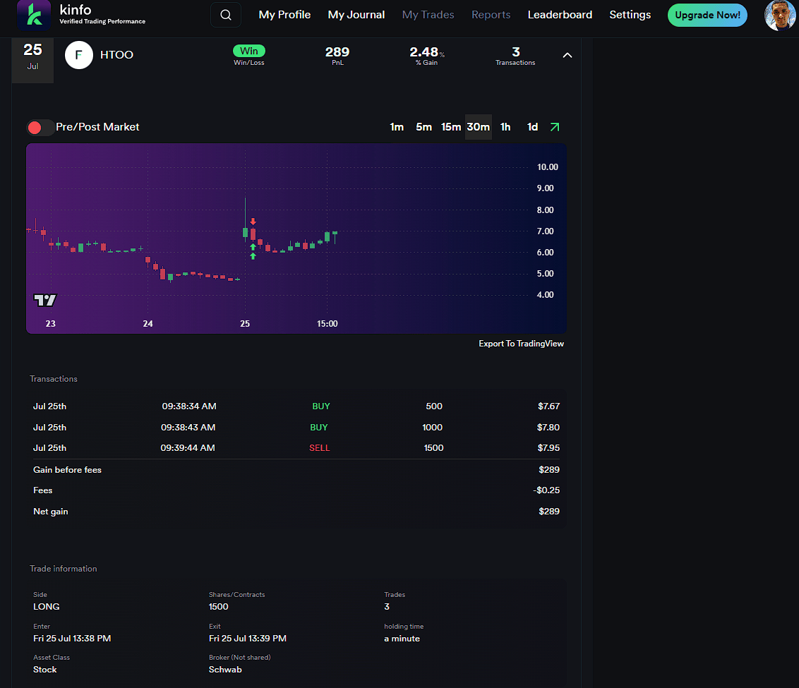Click the TradingView logo on chart
Screen dimensions: 799x688
(45, 300)
